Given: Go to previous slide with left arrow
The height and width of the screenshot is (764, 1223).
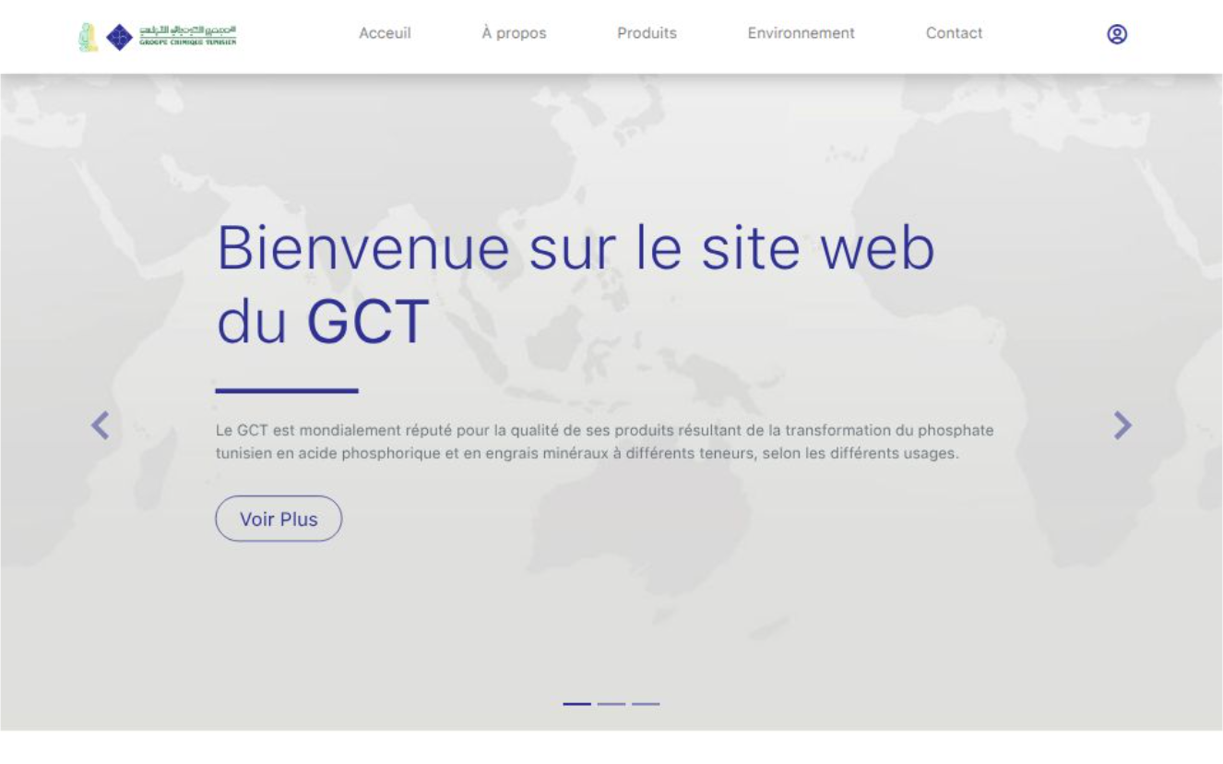Looking at the screenshot, I should (100, 425).
